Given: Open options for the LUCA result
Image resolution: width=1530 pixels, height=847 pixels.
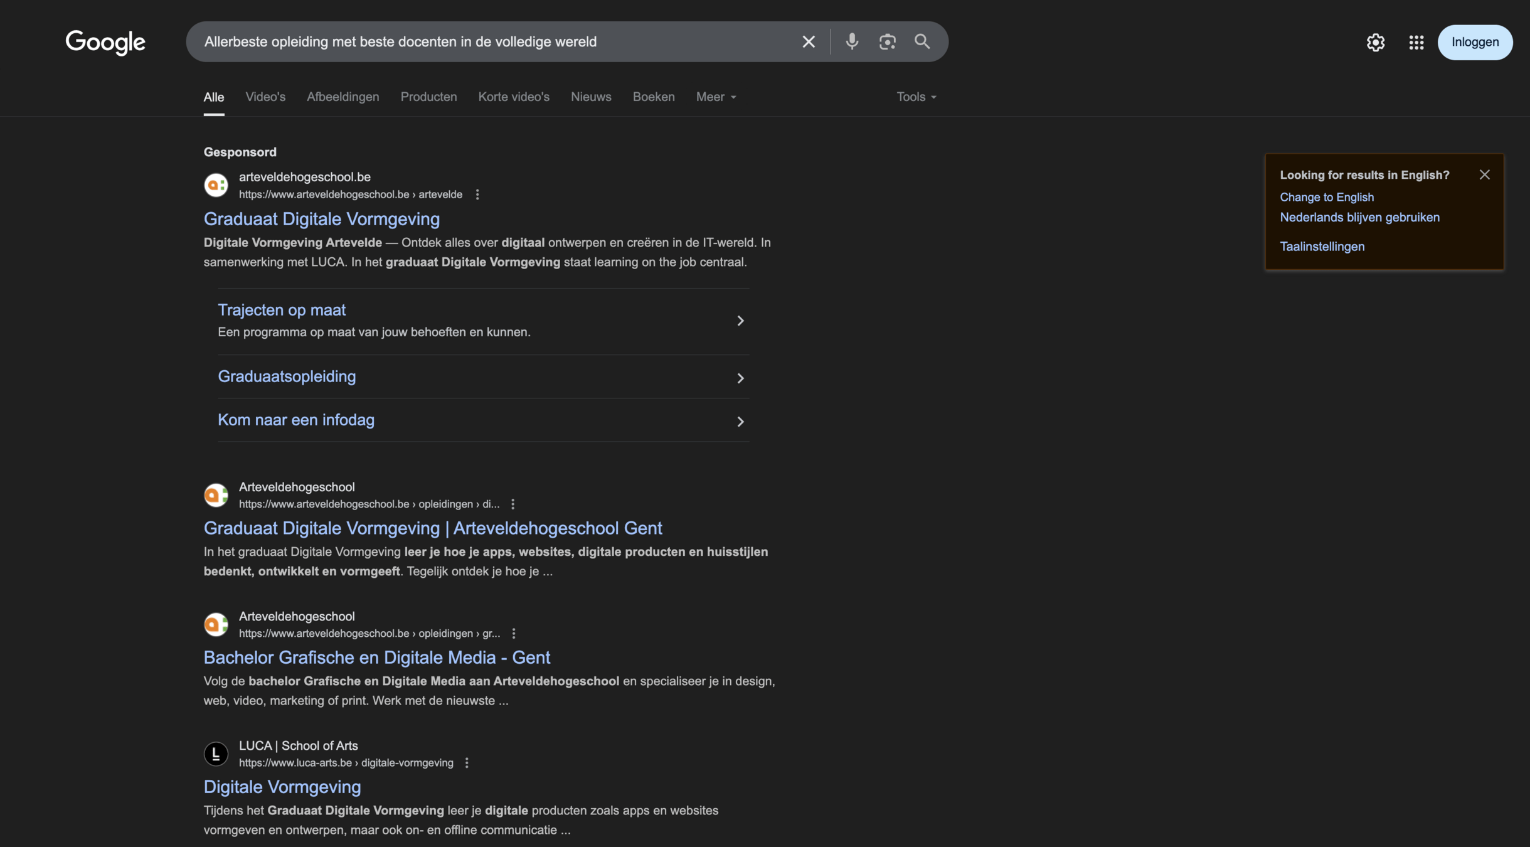Looking at the screenshot, I should (x=467, y=763).
